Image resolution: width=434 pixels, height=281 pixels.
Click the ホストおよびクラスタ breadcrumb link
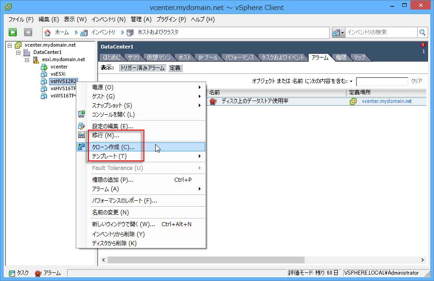pos(158,32)
